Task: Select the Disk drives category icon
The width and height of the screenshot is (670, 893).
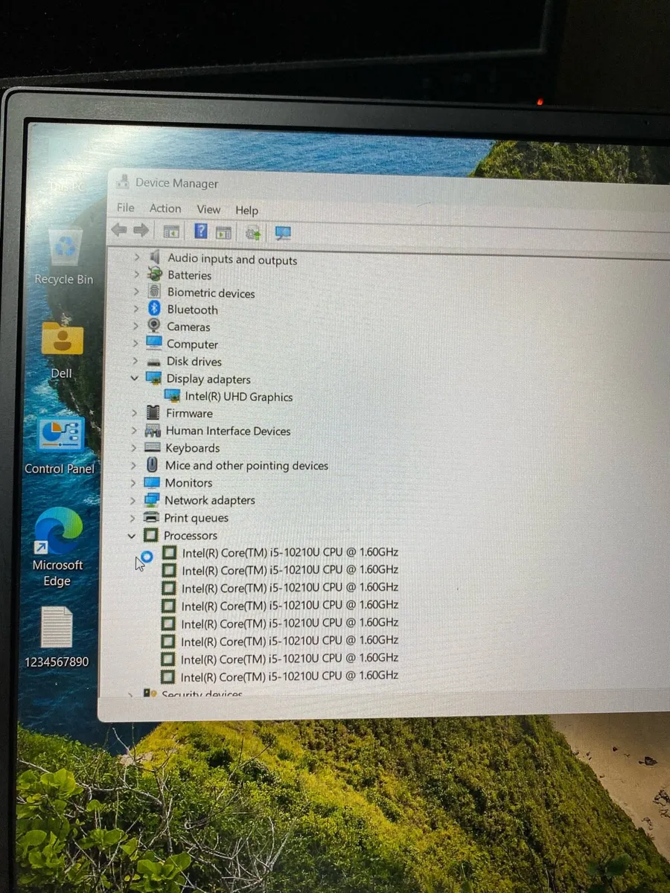Action: [154, 361]
